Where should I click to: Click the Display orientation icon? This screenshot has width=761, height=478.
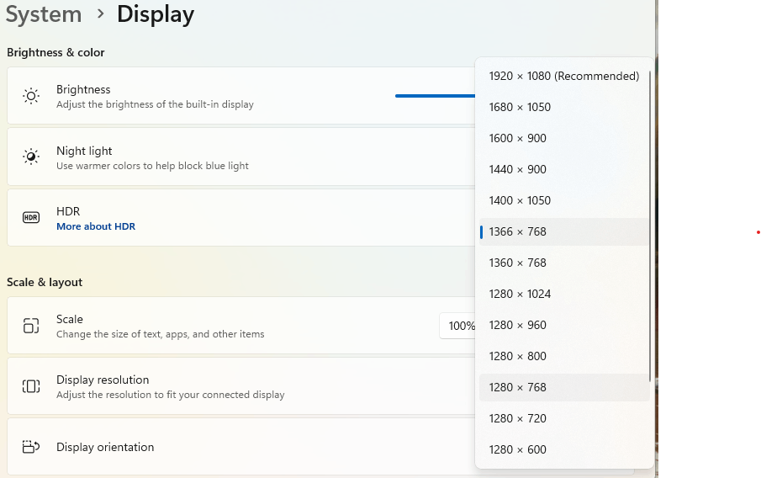pyautogui.click(x=31, y=446)
